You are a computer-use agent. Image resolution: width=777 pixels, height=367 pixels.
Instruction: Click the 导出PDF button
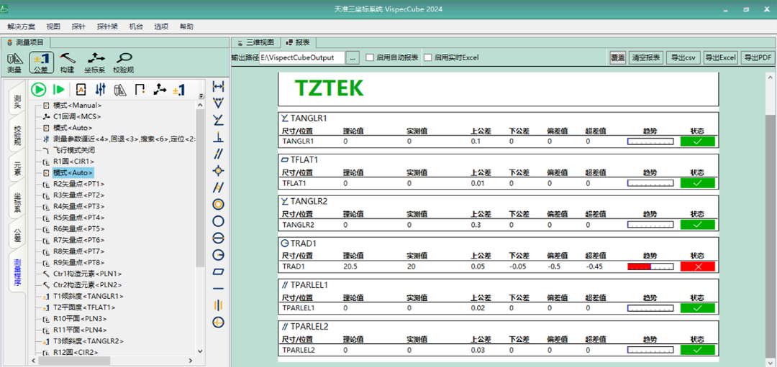pyautogui.click(x=758, y=57)
